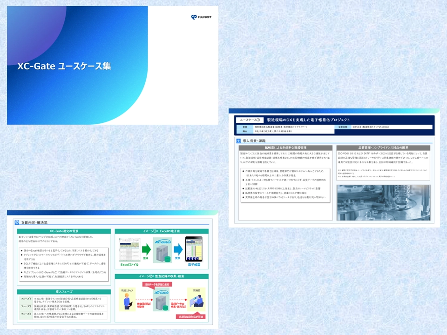This screenshot has height=335, width=447.
Task: Click the ユースケース① label box
Action: pos(251,120)
